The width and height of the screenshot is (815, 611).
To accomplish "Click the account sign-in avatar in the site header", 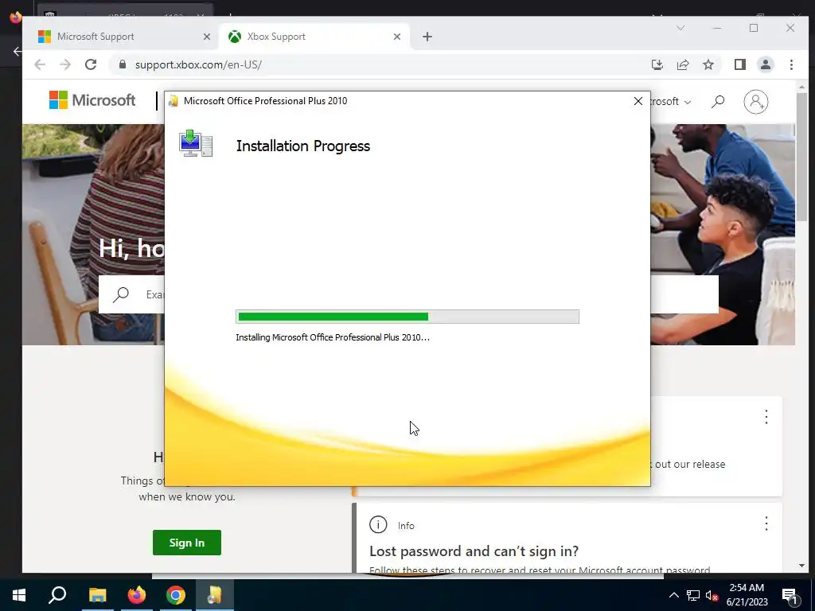I will 756,102.
